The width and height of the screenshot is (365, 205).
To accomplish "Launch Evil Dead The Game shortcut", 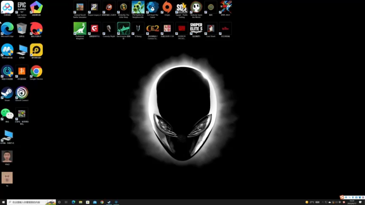I will click(x=152, y=9).
